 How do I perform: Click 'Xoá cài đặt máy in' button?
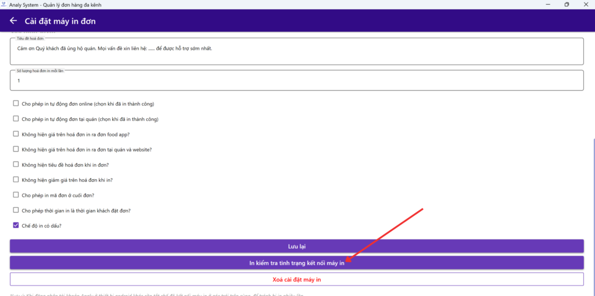[x=296, y=279]
